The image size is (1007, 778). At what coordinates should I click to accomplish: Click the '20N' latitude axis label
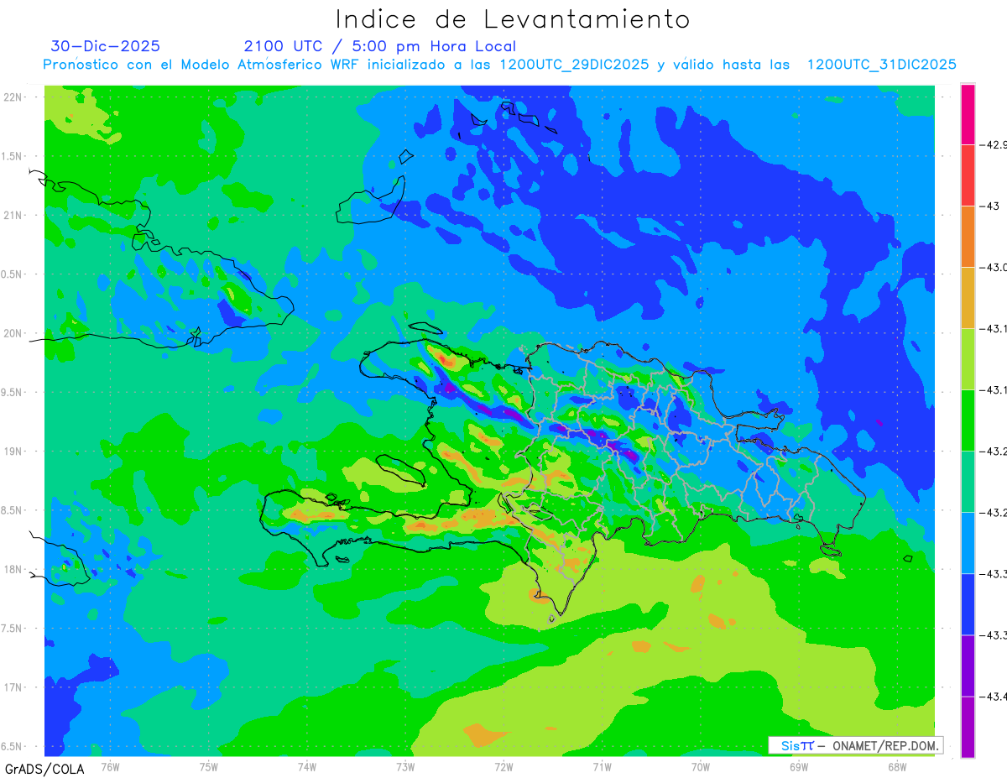[13, 333]
